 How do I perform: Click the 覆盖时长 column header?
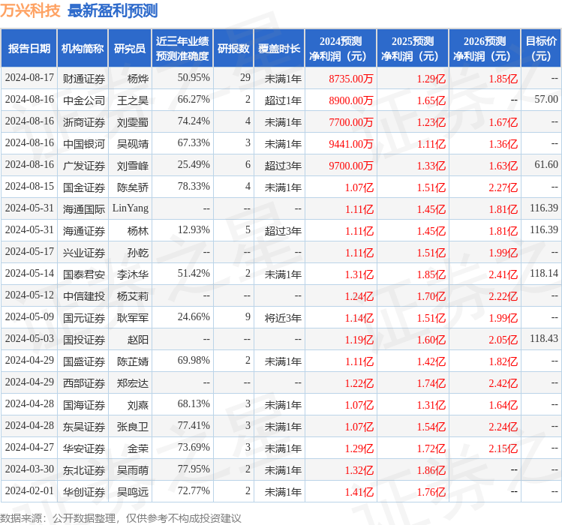tap(279, 49)
